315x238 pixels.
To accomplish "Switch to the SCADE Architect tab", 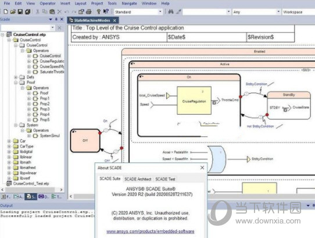I will click(138, 179).
